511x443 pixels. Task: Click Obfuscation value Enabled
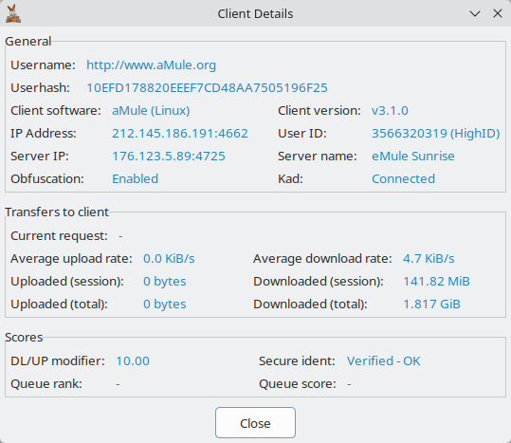click(x=135, y=179)
